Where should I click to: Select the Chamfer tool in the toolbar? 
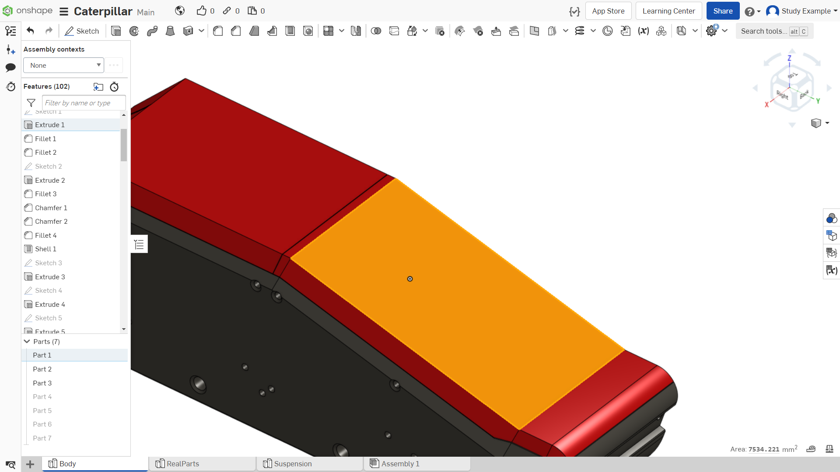[x=236, y=31]
